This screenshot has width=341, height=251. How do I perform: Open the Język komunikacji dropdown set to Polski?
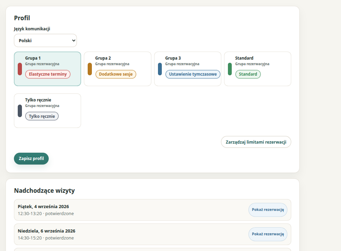(x=45, y=40)
